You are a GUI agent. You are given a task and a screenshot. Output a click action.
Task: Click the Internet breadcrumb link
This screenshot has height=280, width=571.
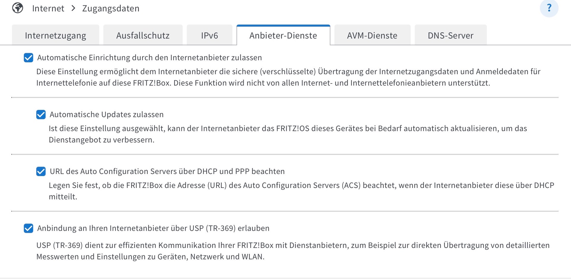click(x=48, y=8)
